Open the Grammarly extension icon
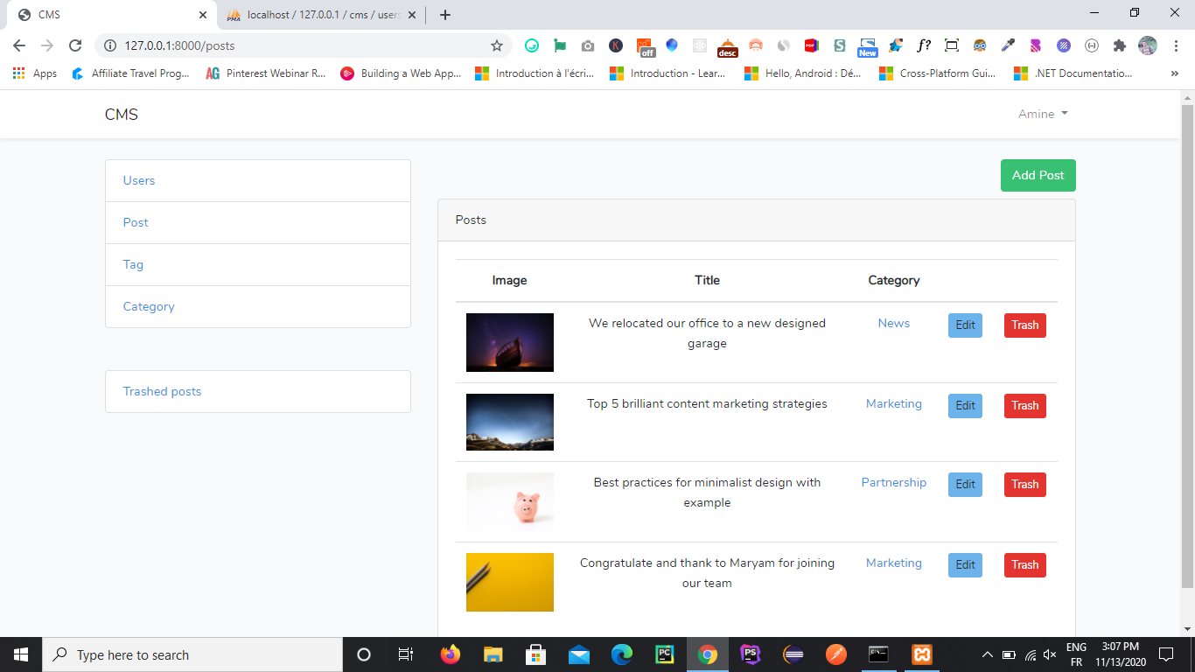 [531, 45]
